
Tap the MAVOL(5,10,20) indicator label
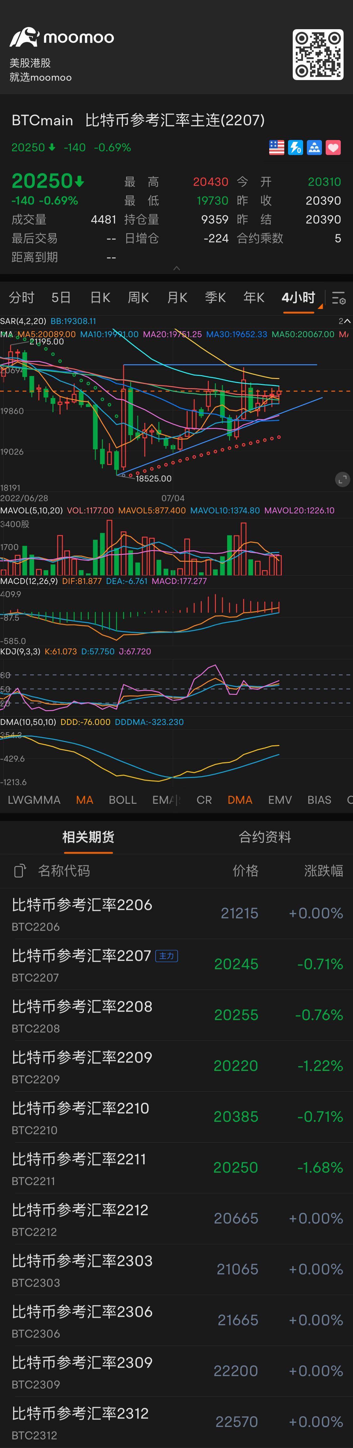tap(31, 511)
